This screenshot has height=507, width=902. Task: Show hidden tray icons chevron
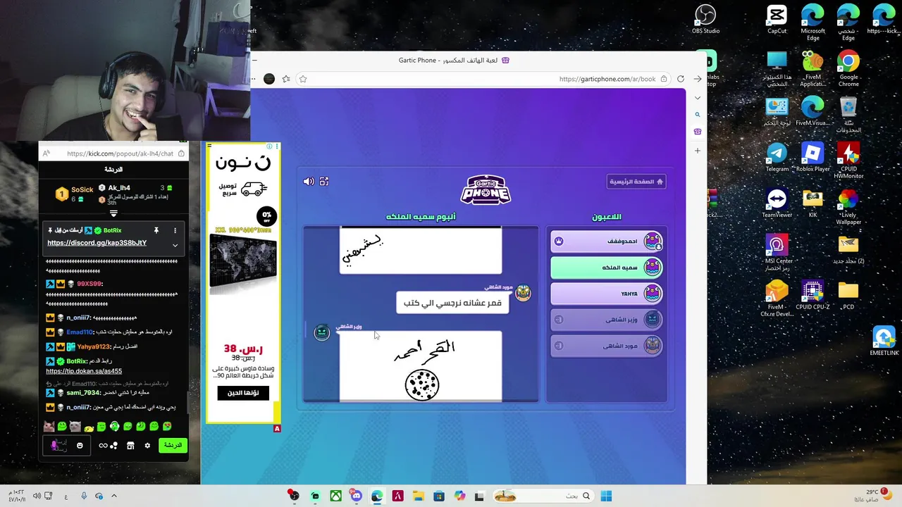click(113, 496)
